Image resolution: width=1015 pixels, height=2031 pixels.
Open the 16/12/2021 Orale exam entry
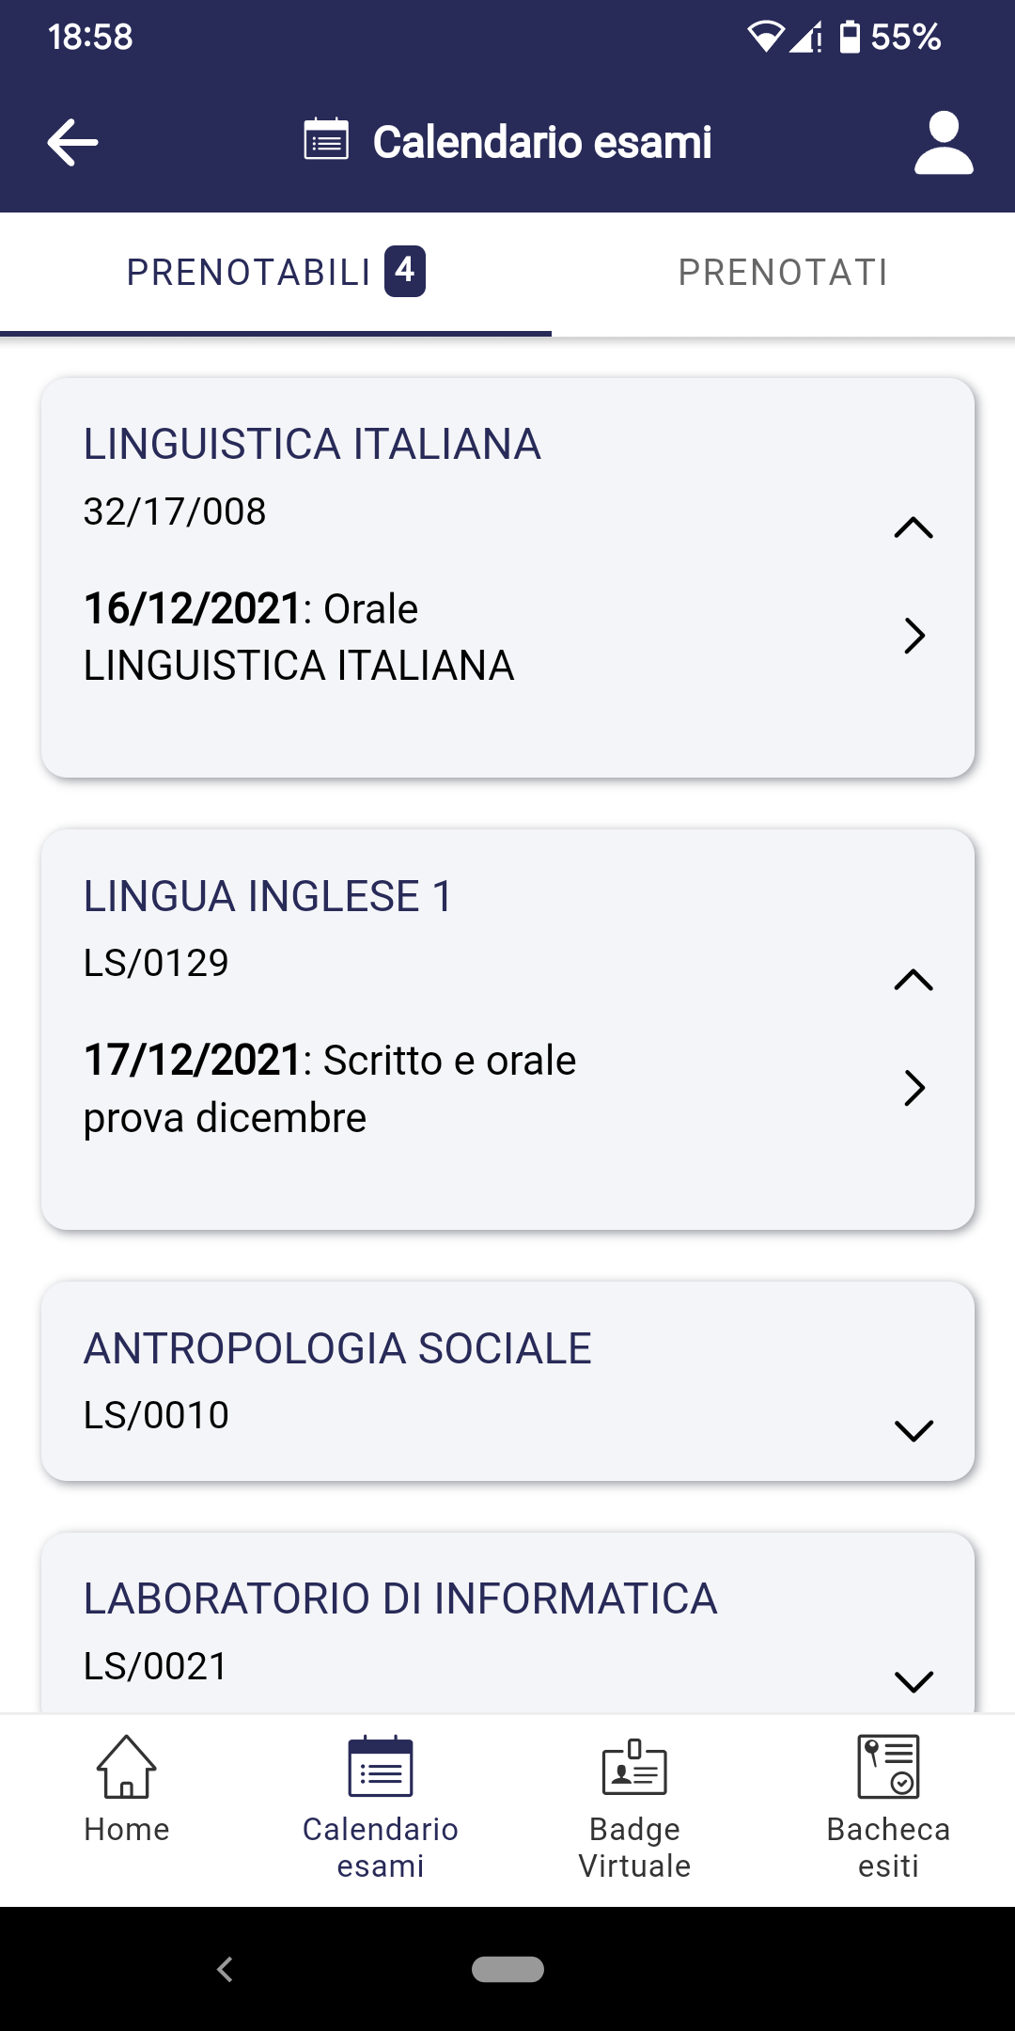pos(507,637)
